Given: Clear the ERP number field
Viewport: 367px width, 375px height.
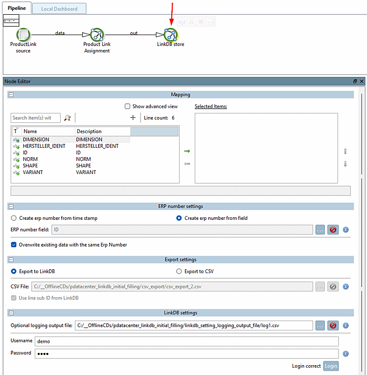Looking at the screenshot, I should pos(333,230).
